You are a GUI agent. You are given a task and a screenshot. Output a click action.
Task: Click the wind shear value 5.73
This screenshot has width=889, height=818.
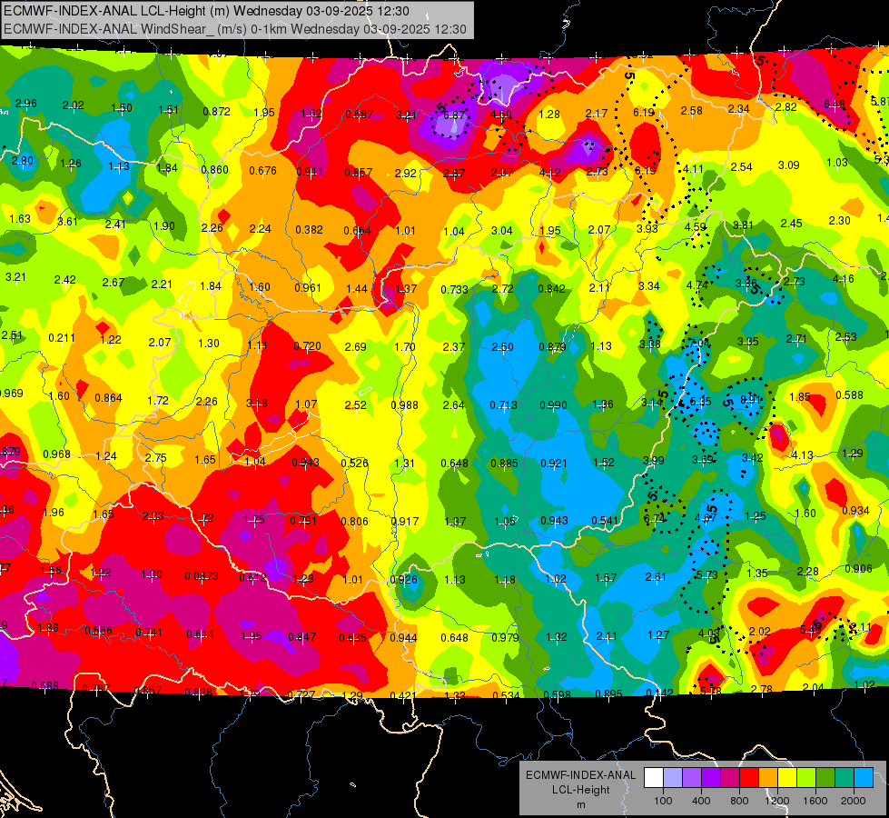click(707, 575)
